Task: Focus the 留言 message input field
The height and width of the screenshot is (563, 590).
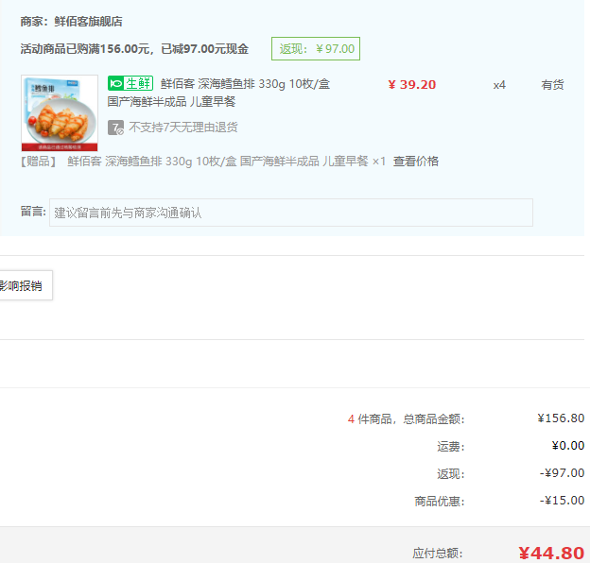Action: 291,213
